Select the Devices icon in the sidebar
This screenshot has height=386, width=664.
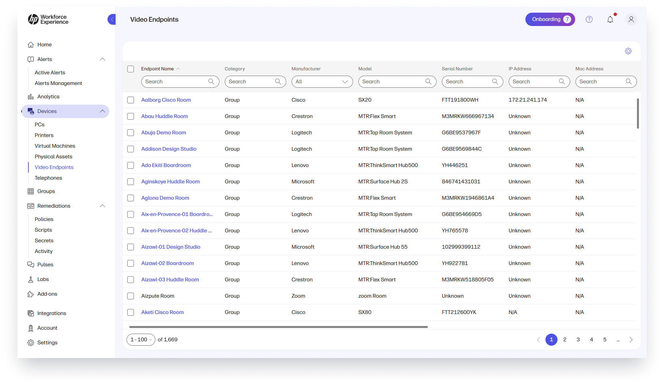point(31,111)
